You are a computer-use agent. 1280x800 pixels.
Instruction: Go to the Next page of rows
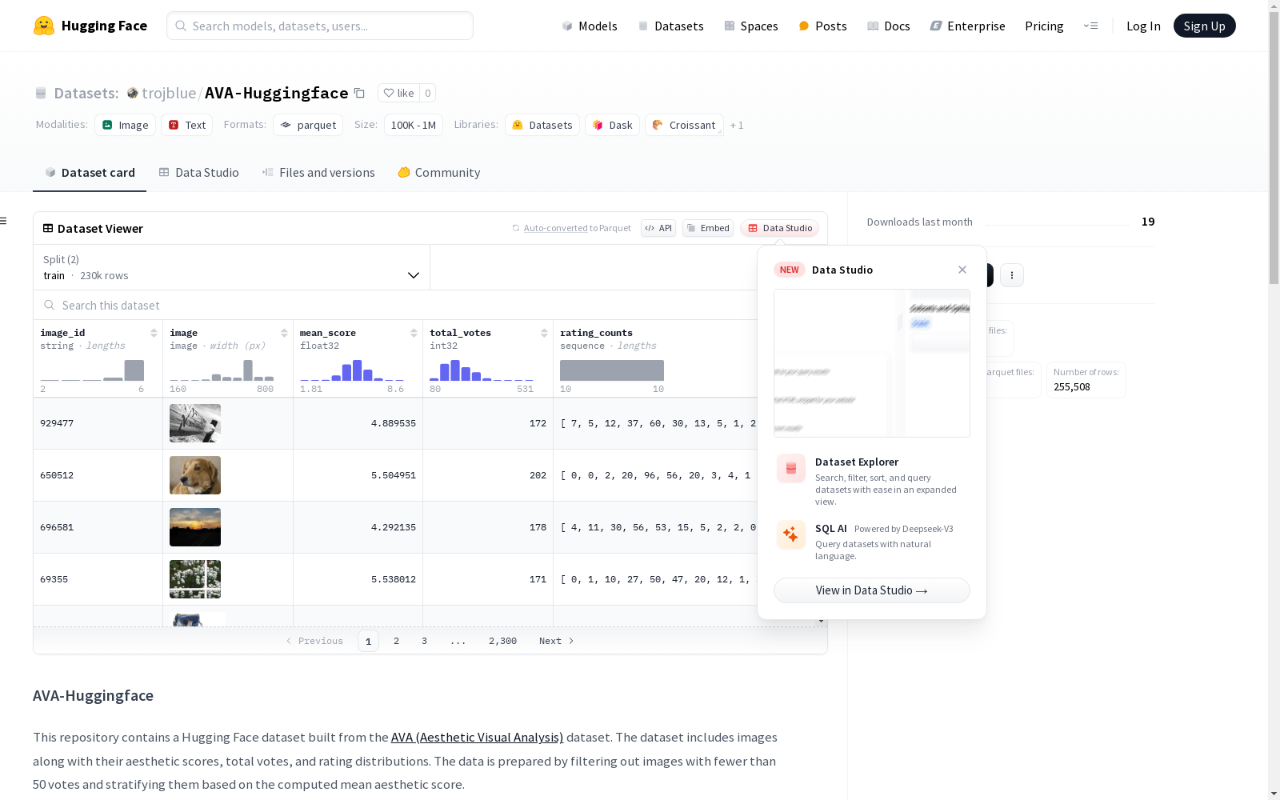click(x=557, y=641)
